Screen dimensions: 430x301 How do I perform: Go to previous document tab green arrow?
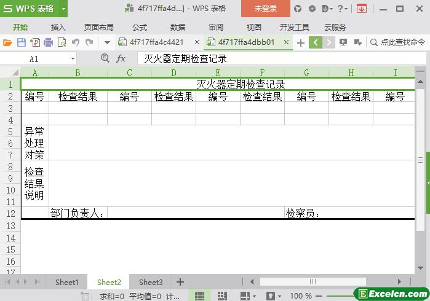(316, 42)
